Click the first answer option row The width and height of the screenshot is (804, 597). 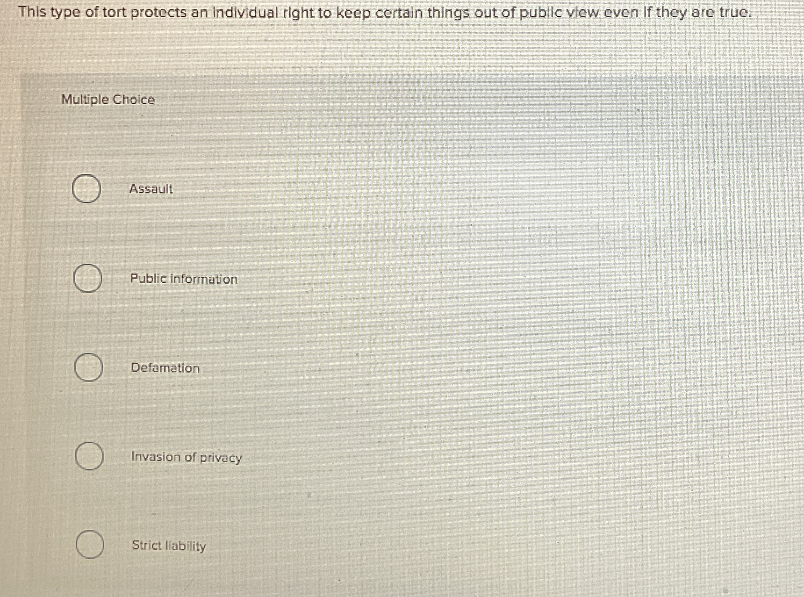pos(129,189)
